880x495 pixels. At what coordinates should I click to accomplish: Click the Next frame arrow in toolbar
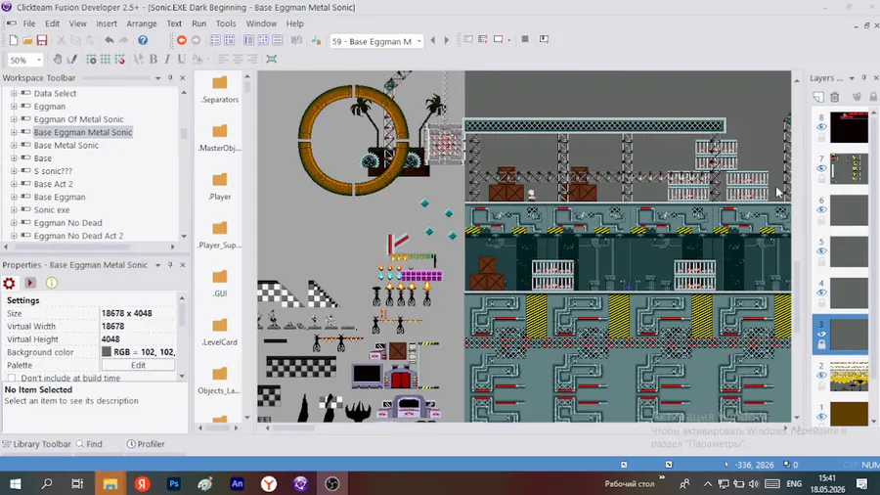447,40
